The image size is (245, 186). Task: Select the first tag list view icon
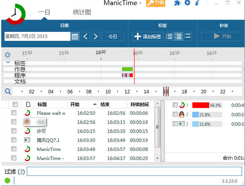pos(169,36)
